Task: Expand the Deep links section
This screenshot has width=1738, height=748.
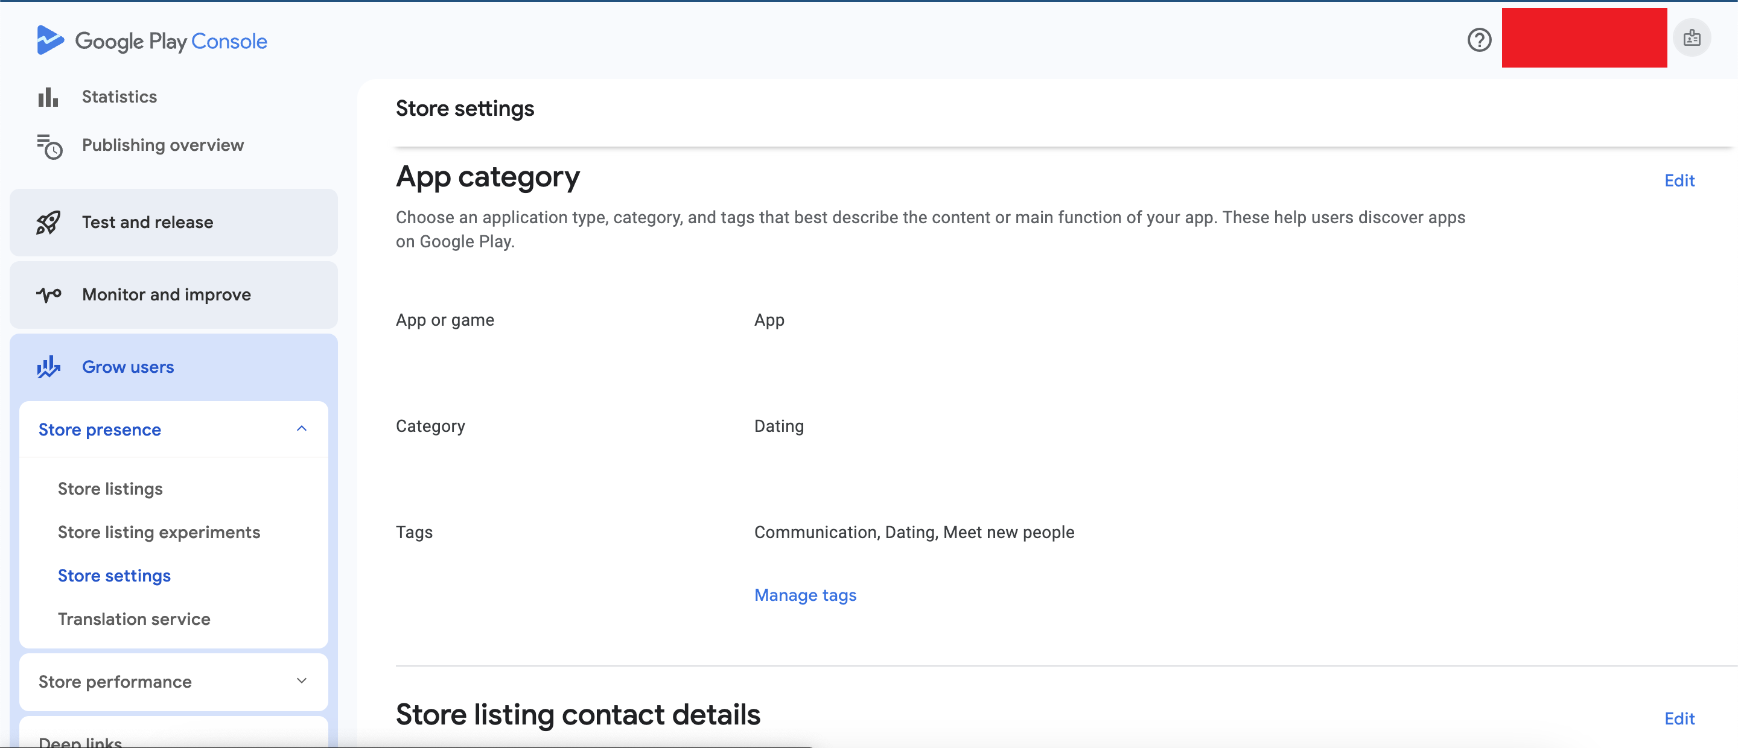Action: click(x=80, y=741)
